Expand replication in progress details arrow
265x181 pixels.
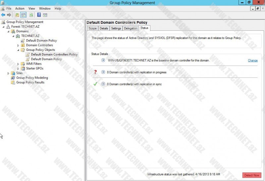[x=103, y=72]
